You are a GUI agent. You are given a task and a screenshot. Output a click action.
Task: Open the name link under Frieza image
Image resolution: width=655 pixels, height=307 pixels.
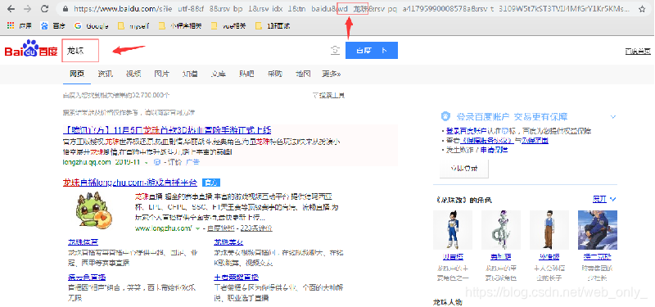click(501, 256)
